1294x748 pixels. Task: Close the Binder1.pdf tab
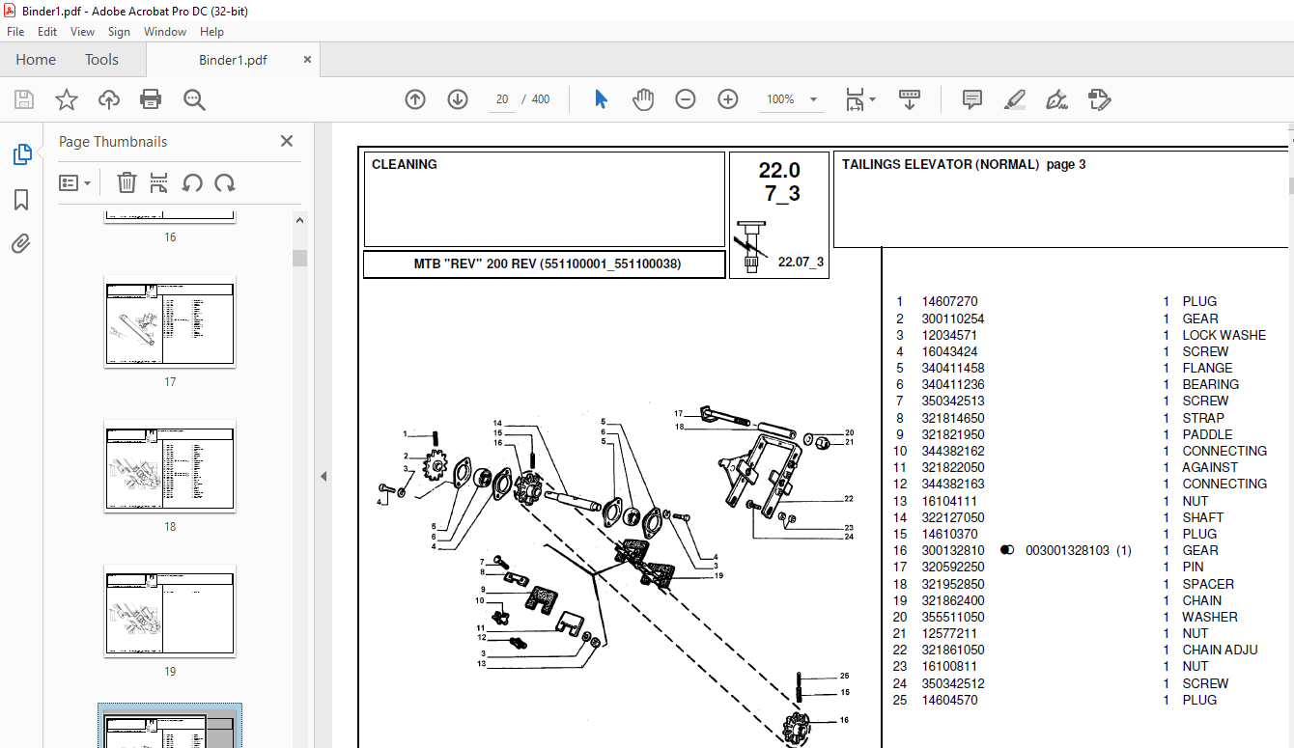point(308,59)
